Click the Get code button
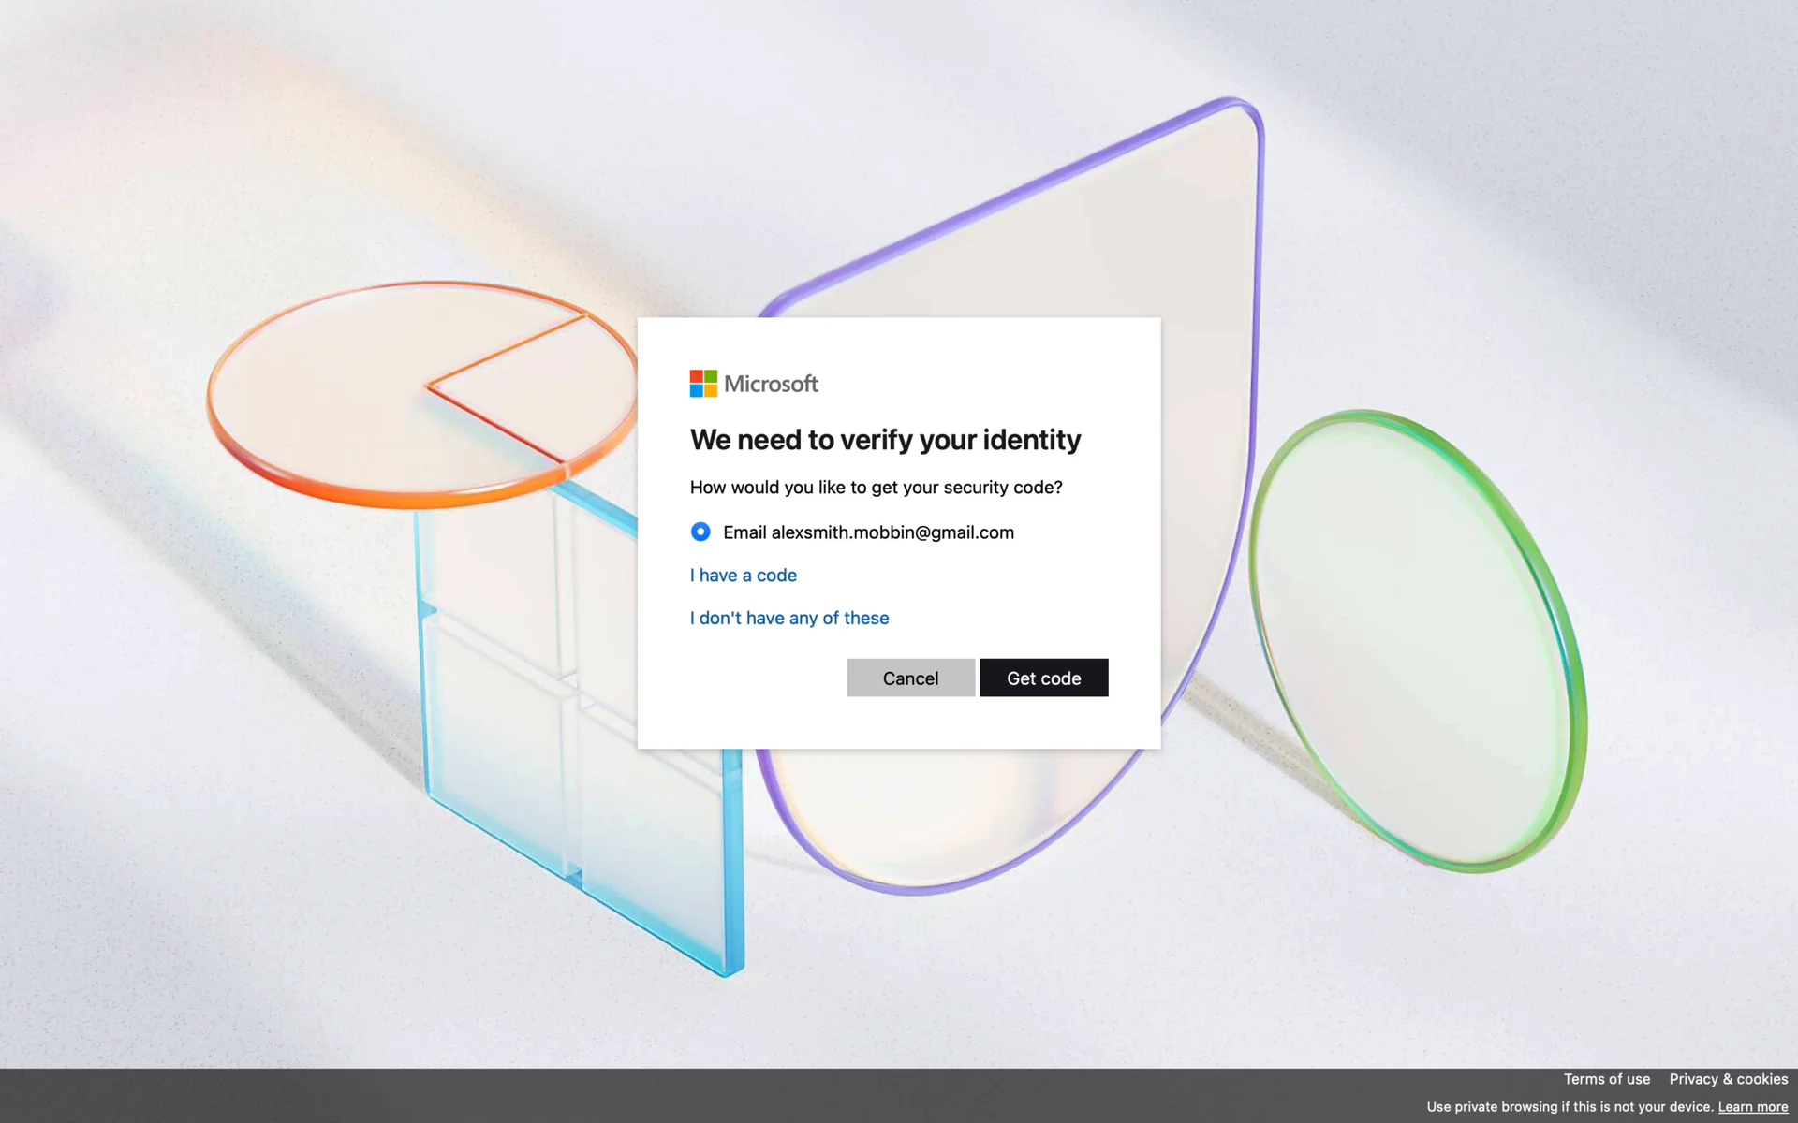Viewport: 1798px width, 1123px height. click(x=1043, y=678)
